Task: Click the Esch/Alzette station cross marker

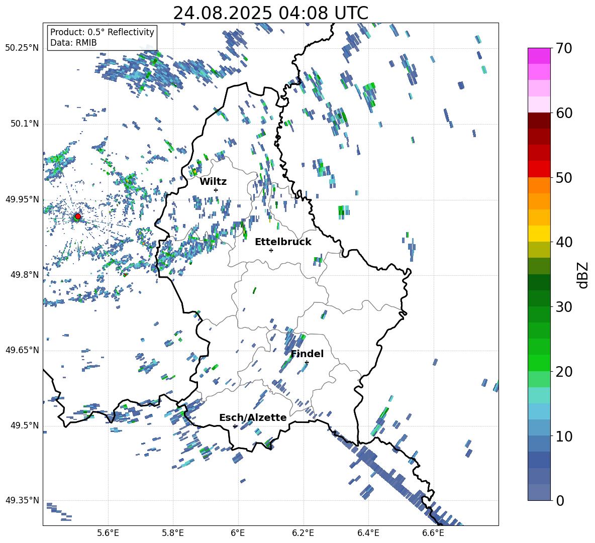Action: (235, 426)
